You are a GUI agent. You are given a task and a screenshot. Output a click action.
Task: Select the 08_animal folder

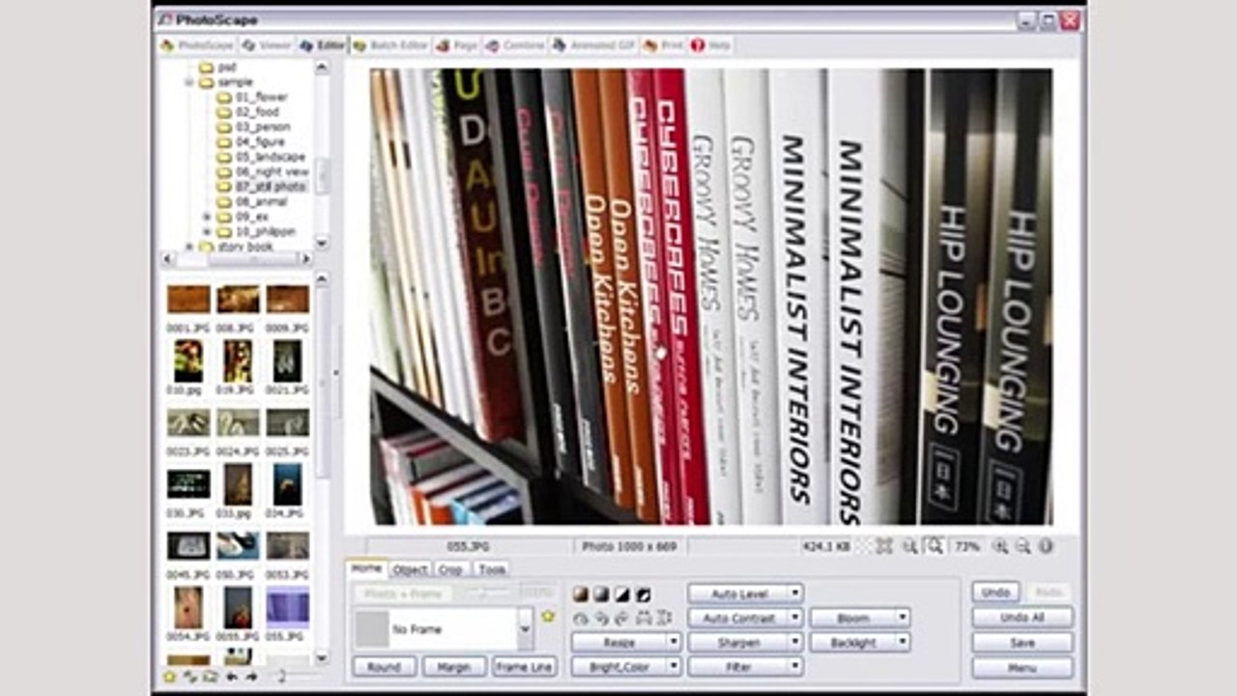coord(253,202)
